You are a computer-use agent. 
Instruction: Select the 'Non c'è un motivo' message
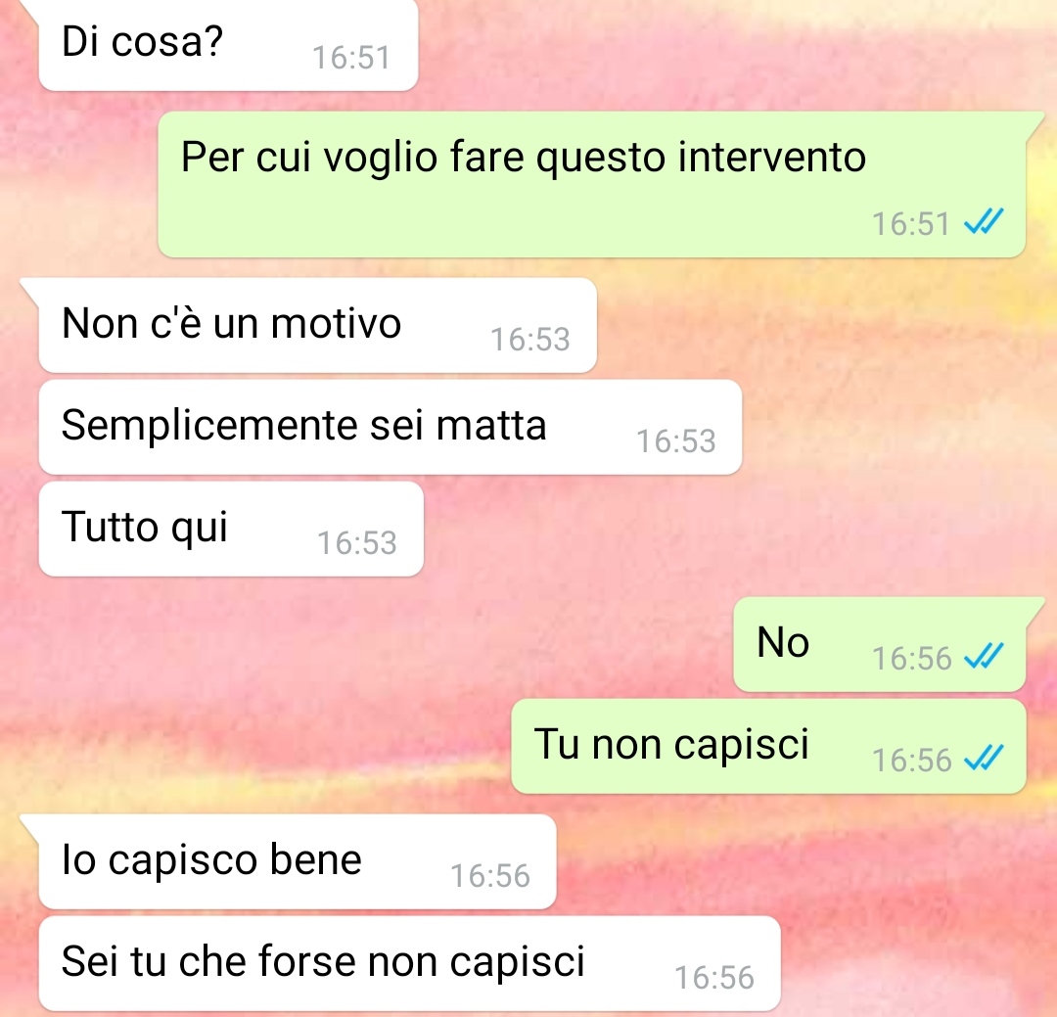(317, 325)
